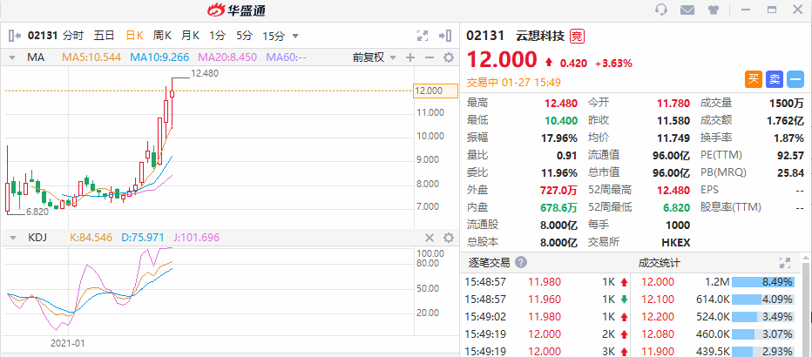Click D:75.971 KDJ value
The height and width of the screenshot is (357, 812).
[x=142, y=238]
